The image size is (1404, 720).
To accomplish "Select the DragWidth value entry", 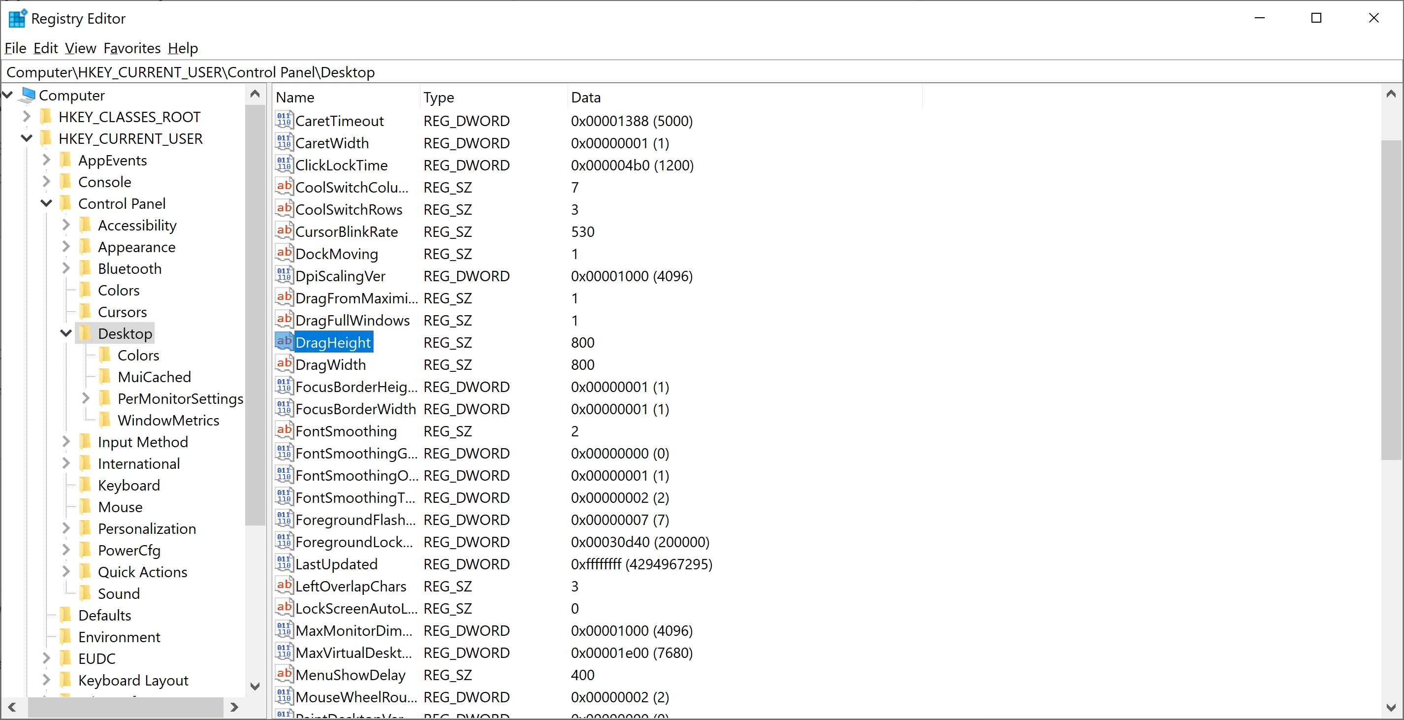I will pos(330,364).
